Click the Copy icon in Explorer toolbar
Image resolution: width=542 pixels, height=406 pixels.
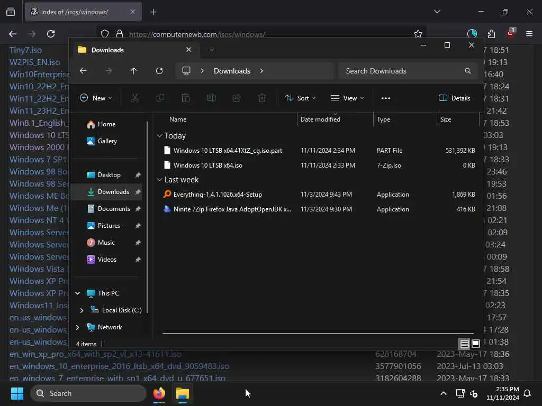tap(160, 98)
